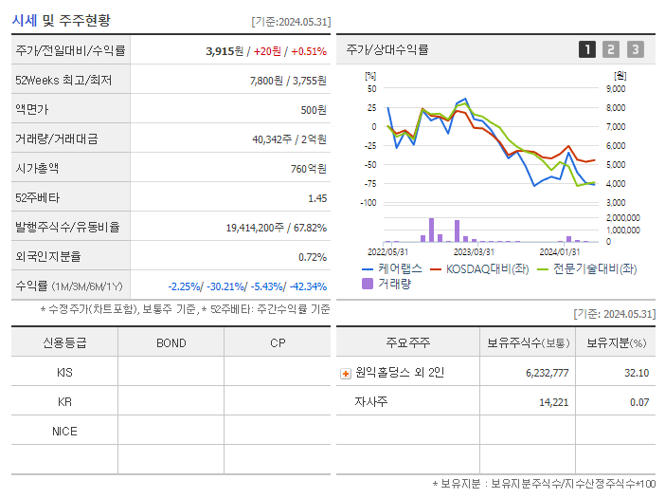The width and height of the screenshot is (665, 498).
Task: Select the stock price 3,915원 value
Action: (225, 51)
